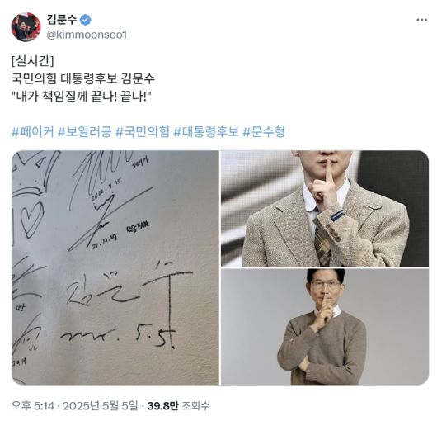Click the 국민의힘 대통령후보 김문수 text line
This screenshot has width=437, height=421.
(x=83, y=78)
